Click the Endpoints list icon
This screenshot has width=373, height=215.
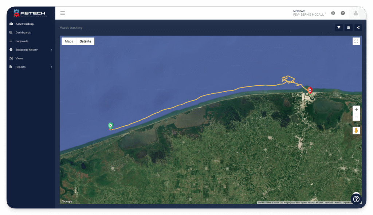click(11, 41)
